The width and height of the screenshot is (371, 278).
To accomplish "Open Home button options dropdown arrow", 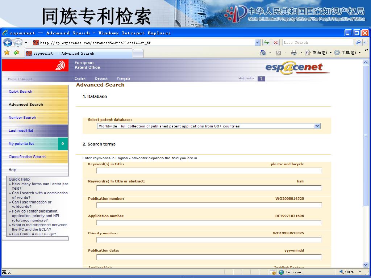I will [x=270, y=53].
